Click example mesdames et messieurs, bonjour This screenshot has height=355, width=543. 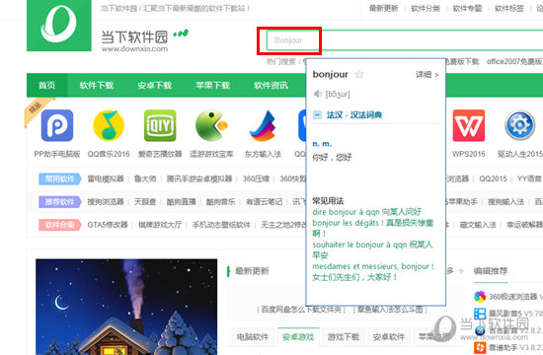point(373,271)
